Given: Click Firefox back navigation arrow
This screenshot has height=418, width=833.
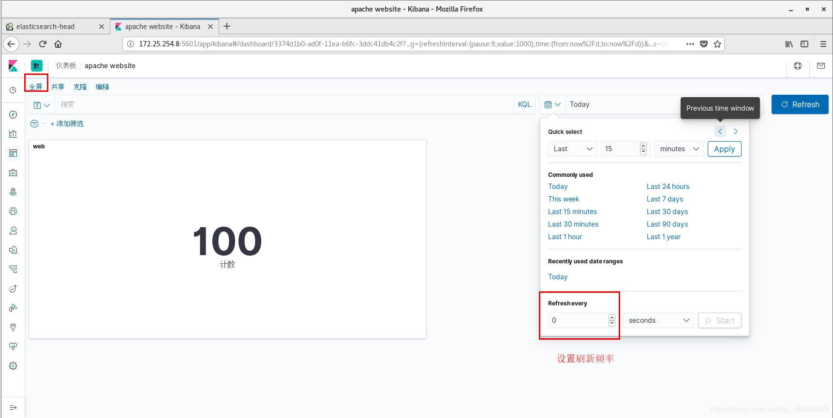Looking at the screenshot, I should [11, 44].
